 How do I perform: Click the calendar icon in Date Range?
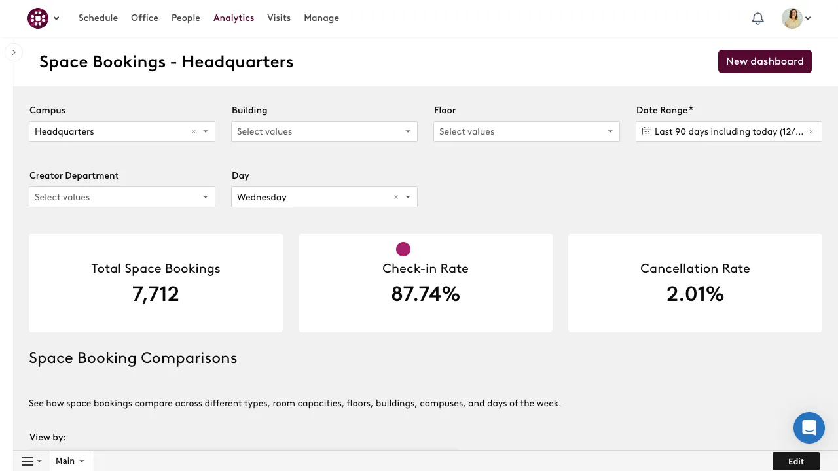pyautogui.click(x=647, y=131)
